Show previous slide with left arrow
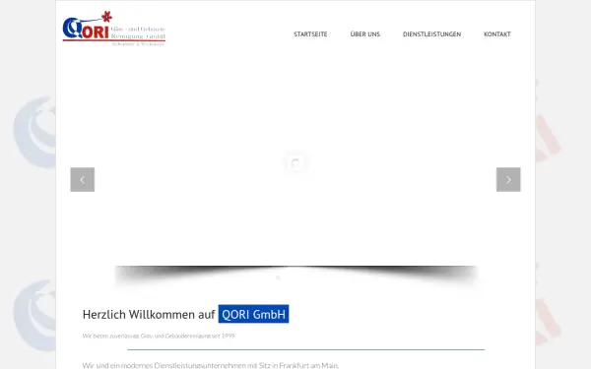 pyautogui.click(x=83, y=180)
